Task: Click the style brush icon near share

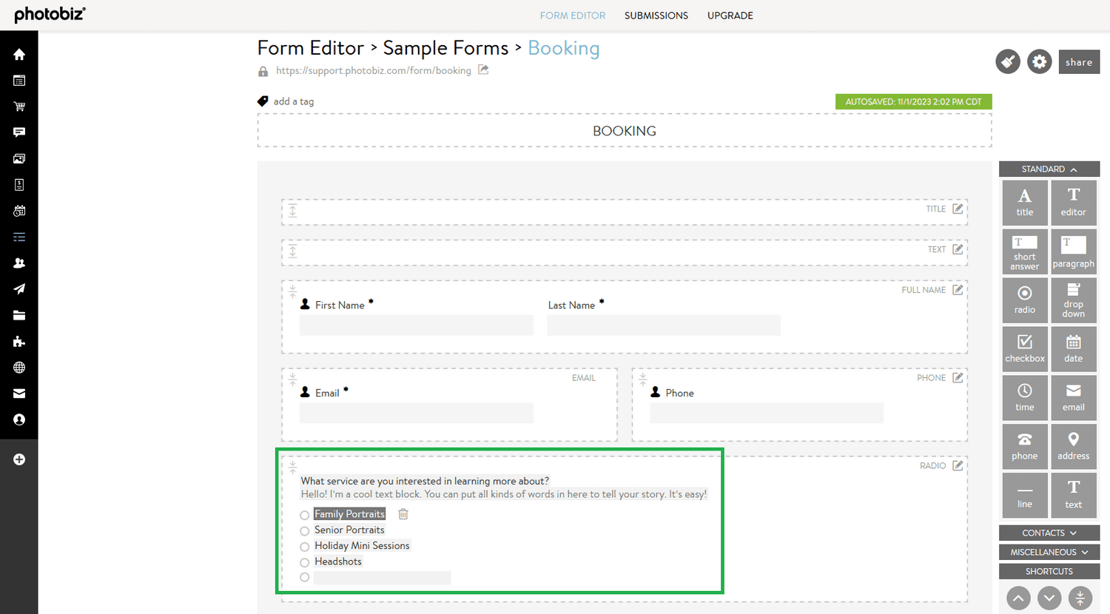Action: pos(1007,61)
